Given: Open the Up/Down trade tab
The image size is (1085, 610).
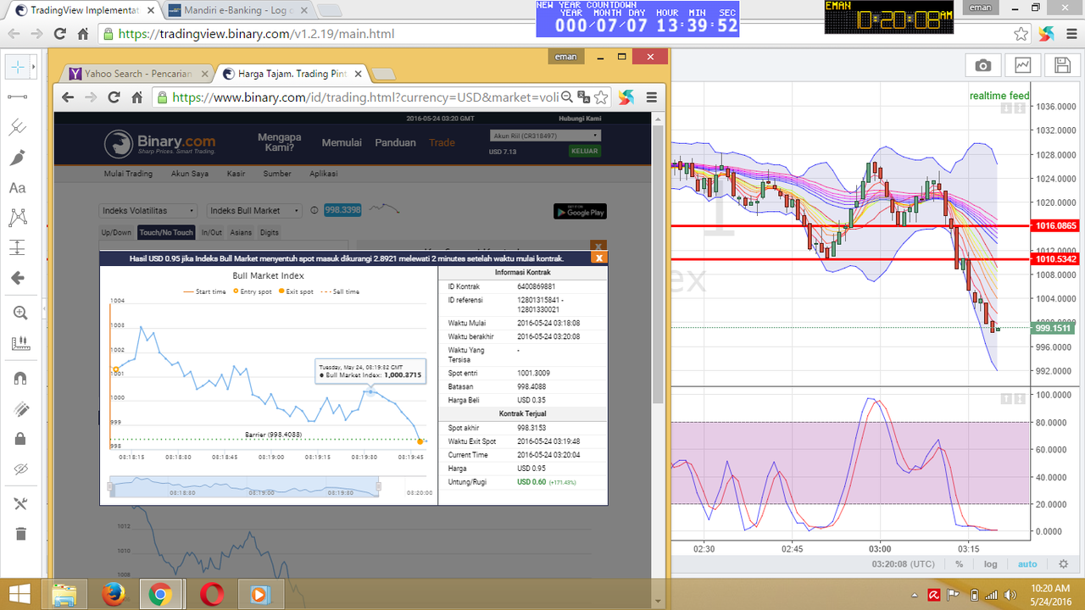Looking at the screenshot, I should [117, 232].
